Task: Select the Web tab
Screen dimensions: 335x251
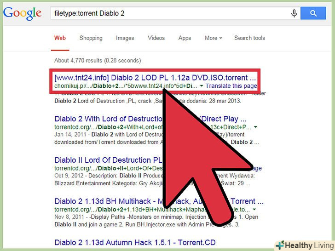Action: click(60, 38)
